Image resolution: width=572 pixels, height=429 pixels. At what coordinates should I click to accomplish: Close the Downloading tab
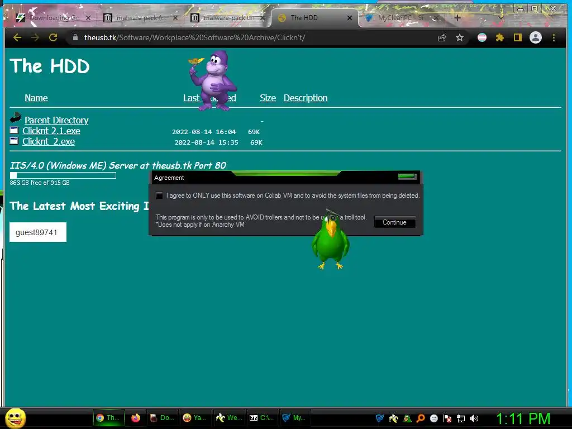(x=88, y=17)
